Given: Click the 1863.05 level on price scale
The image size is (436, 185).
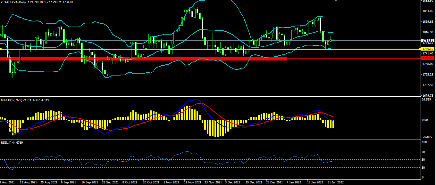Looking at the screenshot, I should tap(428, 11).
